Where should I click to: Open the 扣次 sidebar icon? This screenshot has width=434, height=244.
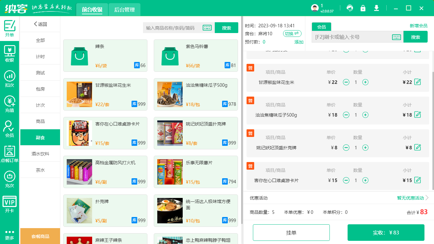(x=10, y=79)
